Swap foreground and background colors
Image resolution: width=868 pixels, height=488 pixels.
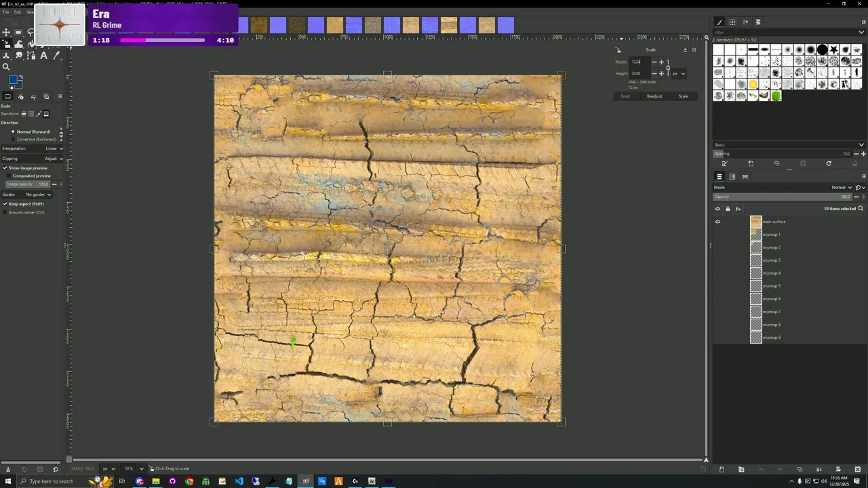pyautogui.click(x=21, y=77)
